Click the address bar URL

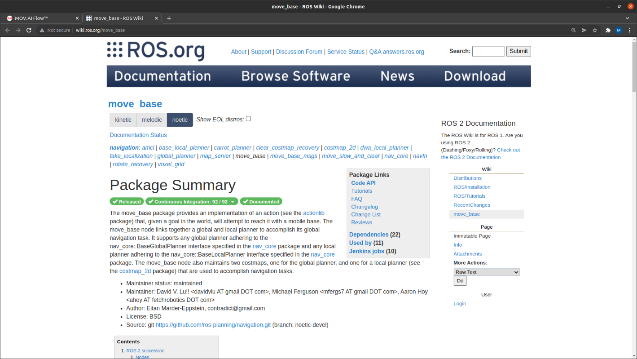click(100, 30)
